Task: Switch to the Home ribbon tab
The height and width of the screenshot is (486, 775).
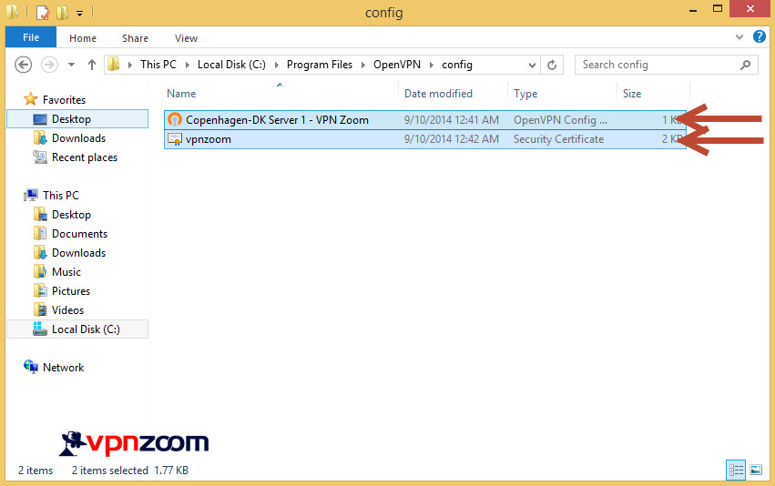Action: click(x=83, y=38)
